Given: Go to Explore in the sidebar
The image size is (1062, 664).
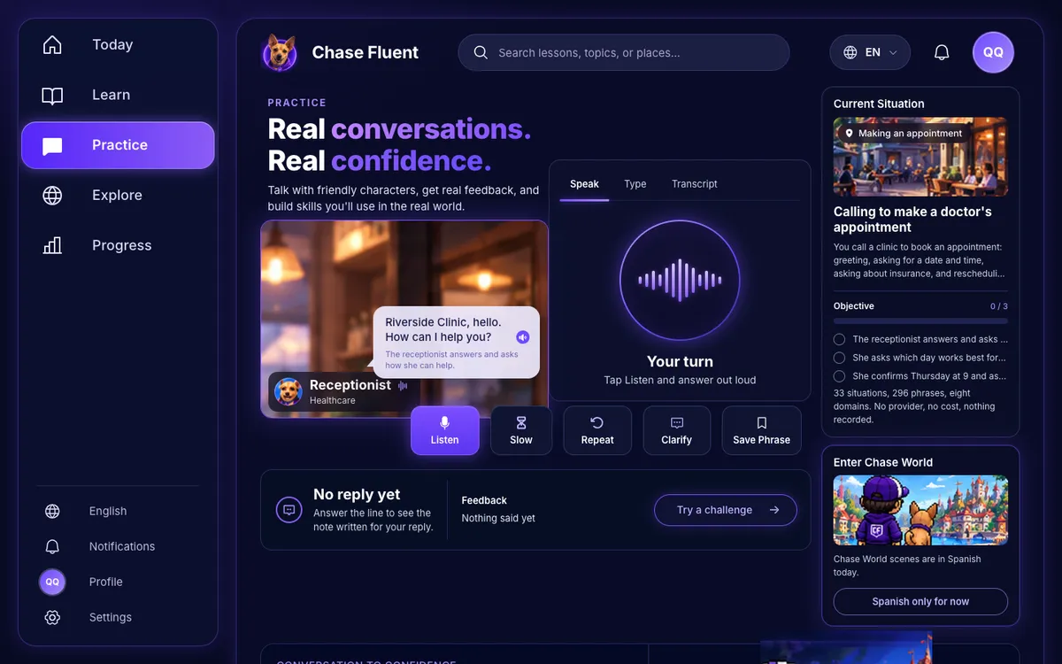Looking at the screenshot, I should pyautogui.click(x=118, y=196).
